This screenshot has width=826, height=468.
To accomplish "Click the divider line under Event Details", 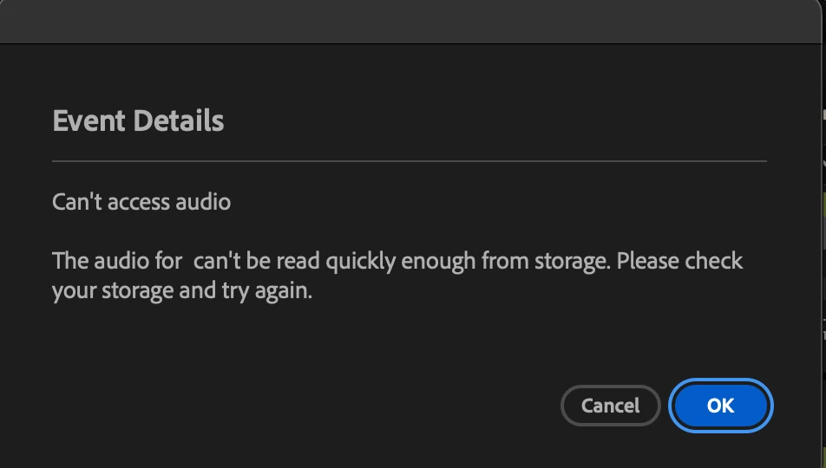I will click(x=410, y=161).
